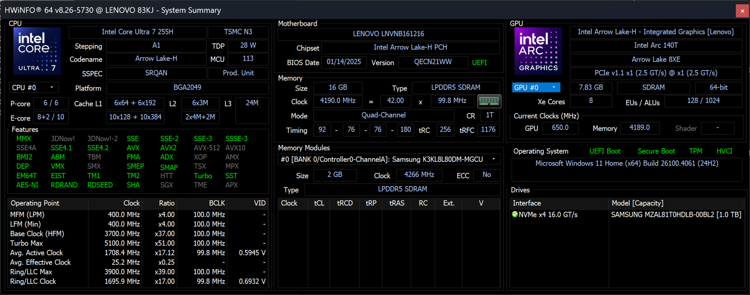This screenshot has width=750, height=295.
Task: Select the GPU name "Intel Arrow Lake-H - Integrated Graphics [Lenovo]"
Action: tap(656, 32)
